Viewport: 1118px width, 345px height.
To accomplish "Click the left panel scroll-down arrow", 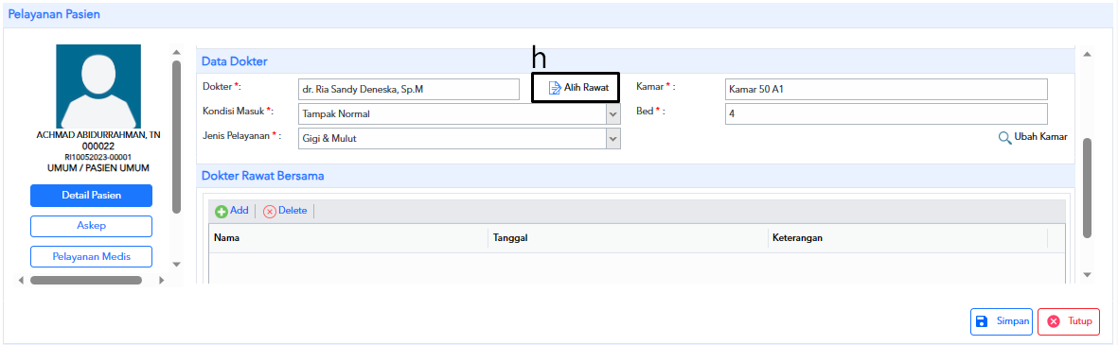I will (177, 265).
